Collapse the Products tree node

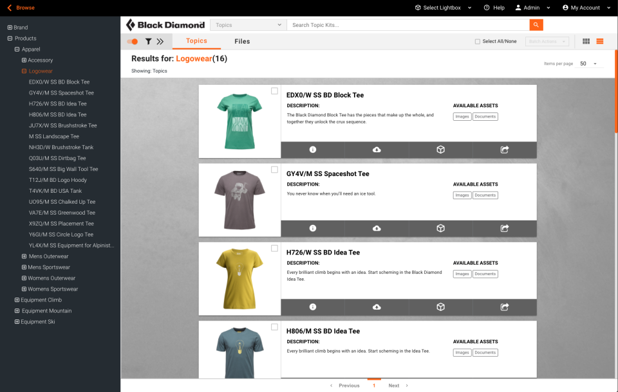(10, 38)
